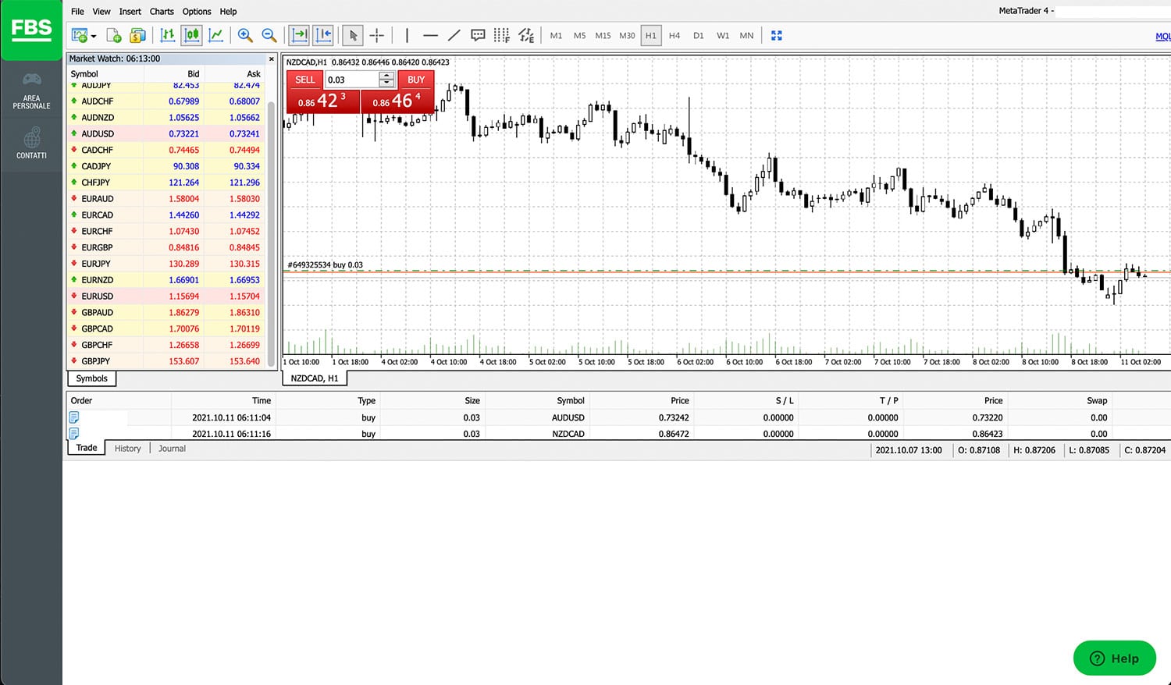Viewport: 1171px width, 685px height.
Task: Switch to bar chart display
Action: [167, 35]
